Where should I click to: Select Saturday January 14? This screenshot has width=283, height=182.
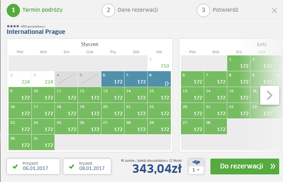click(136, 95)
